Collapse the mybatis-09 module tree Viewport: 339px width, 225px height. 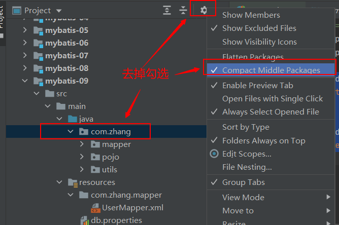(x=25, y=81)
